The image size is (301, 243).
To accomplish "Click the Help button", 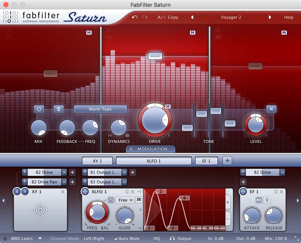I will point(288,17).
